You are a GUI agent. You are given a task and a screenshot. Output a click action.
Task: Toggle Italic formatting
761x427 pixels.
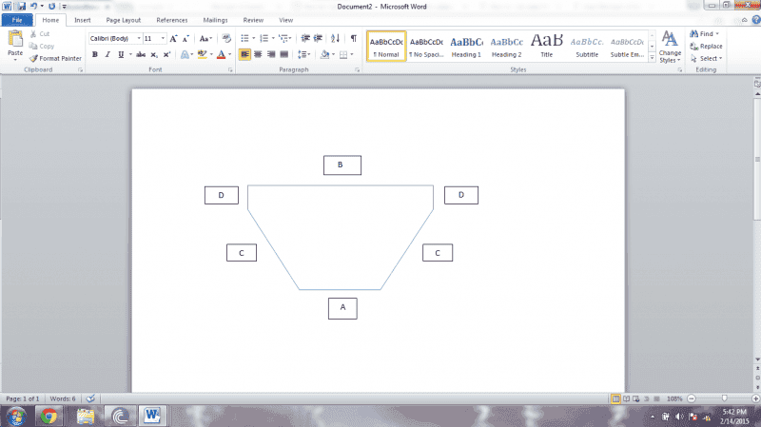(107, 54)
